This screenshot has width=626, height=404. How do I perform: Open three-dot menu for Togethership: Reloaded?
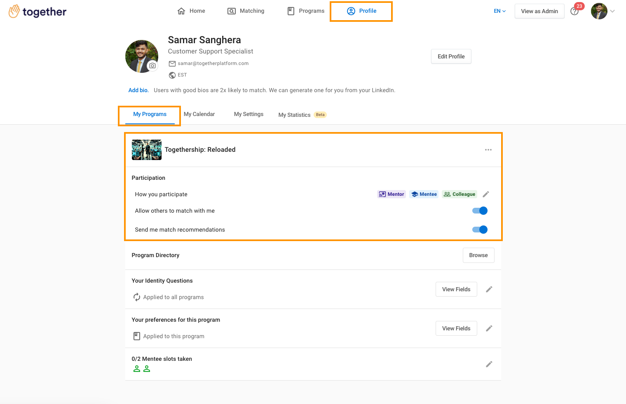[x=488, y=150]
